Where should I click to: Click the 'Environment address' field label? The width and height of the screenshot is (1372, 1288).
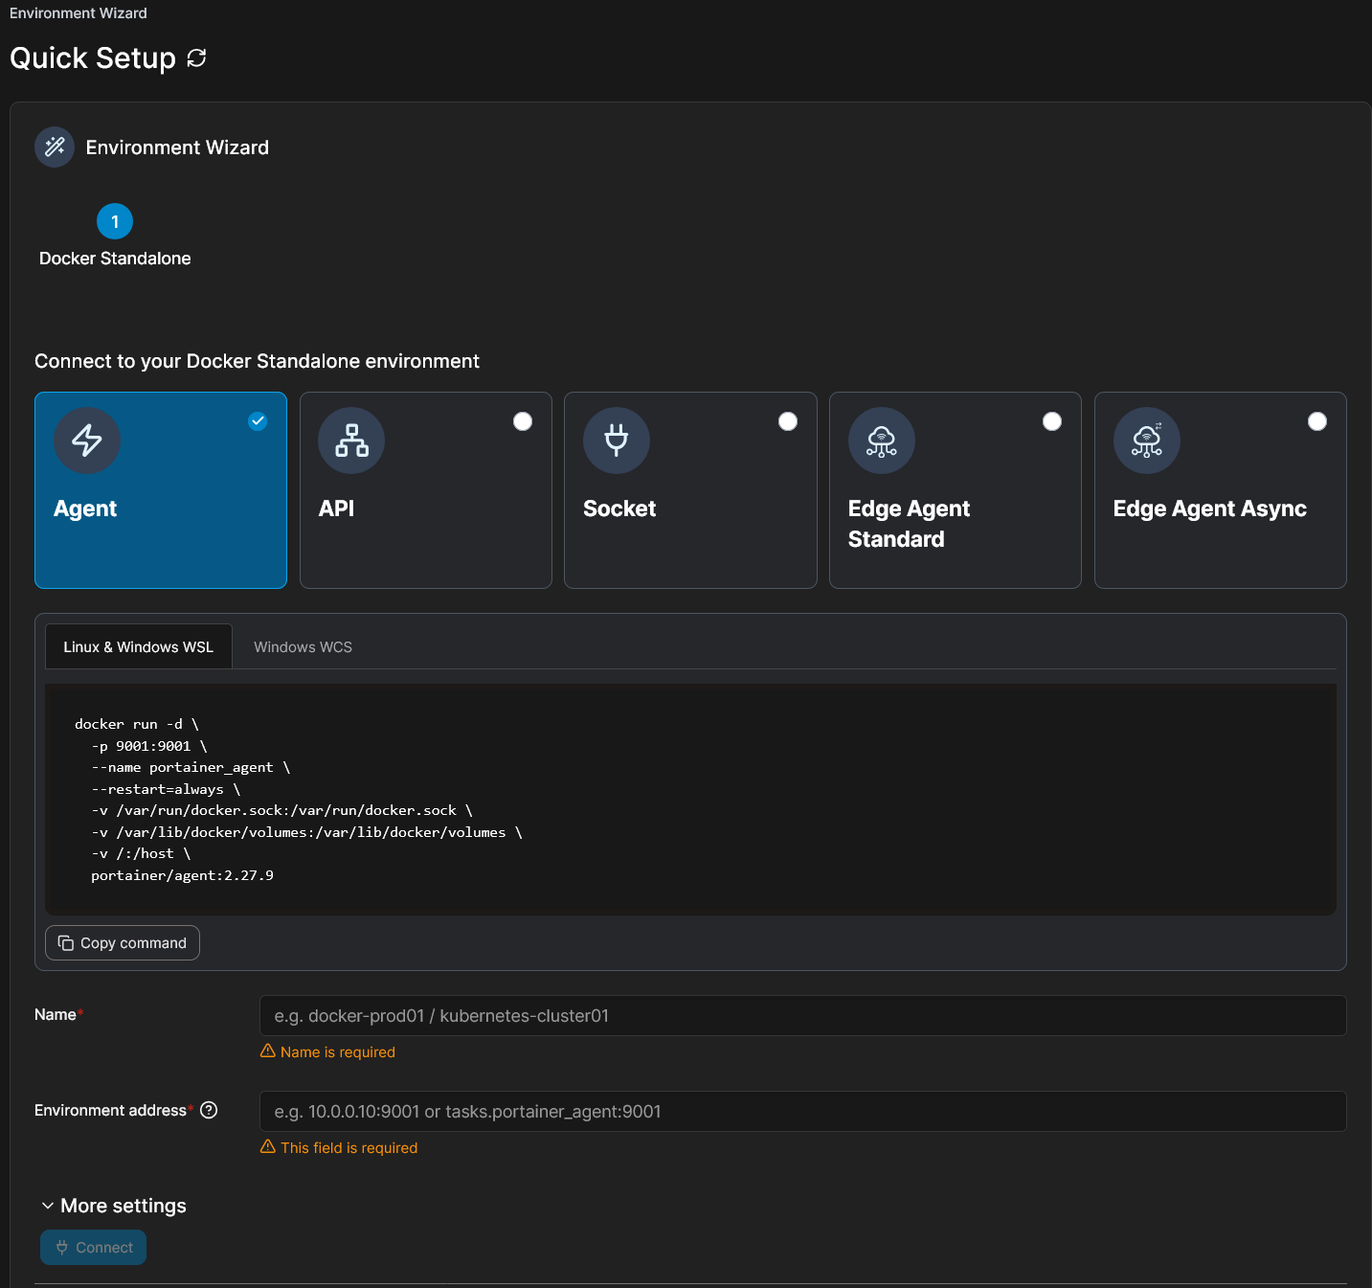click(110, 1110)
